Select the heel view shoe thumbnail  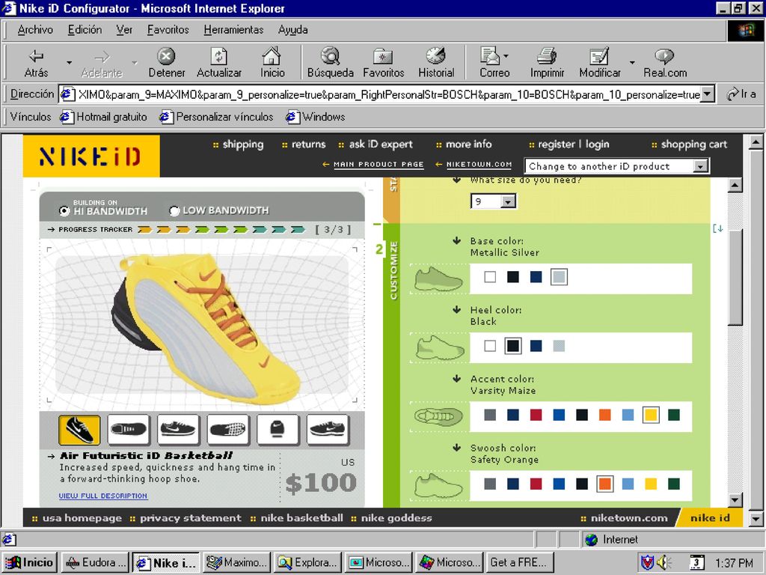[278, 430]
